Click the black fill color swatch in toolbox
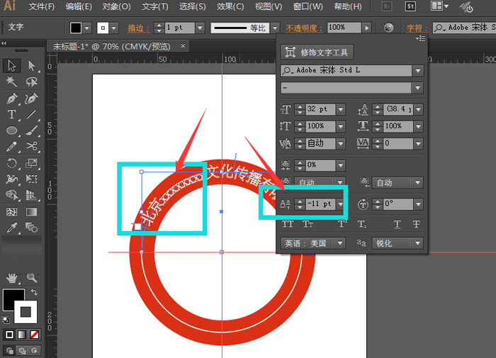The width and height of the screenshot is (496, 358). 12,298
